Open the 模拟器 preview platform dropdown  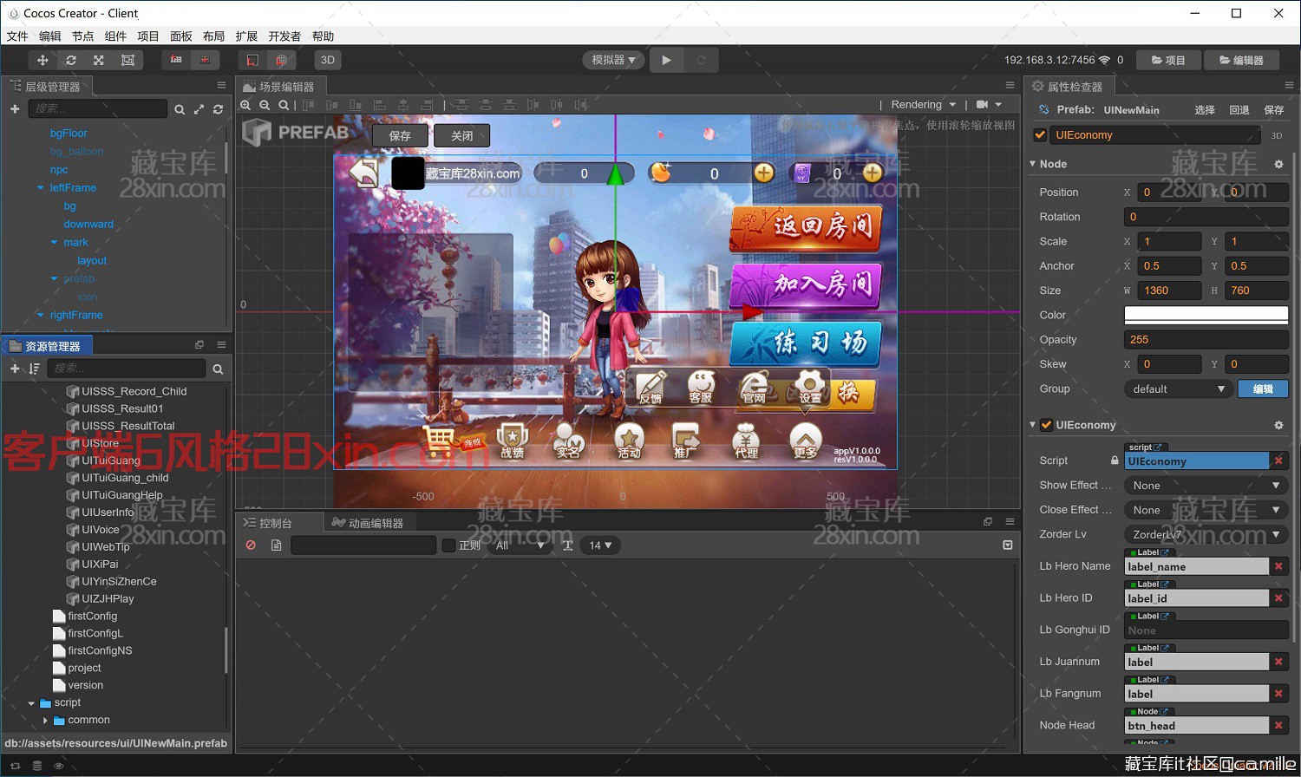[x=613, y=60]
